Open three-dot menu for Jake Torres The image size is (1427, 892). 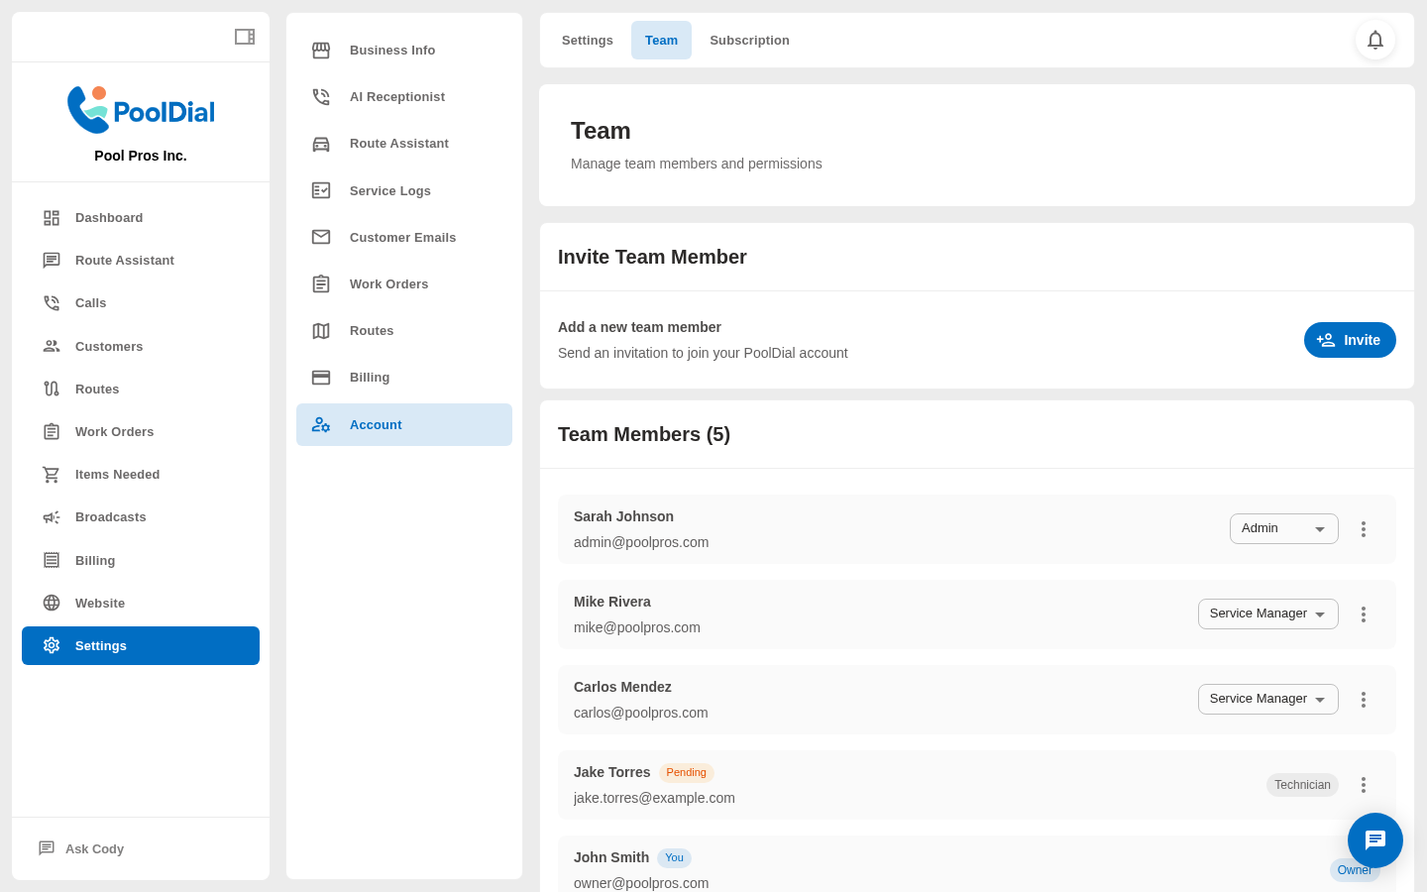coord(1363,785)
